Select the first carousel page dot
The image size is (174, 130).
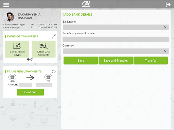tap(28, 59)
